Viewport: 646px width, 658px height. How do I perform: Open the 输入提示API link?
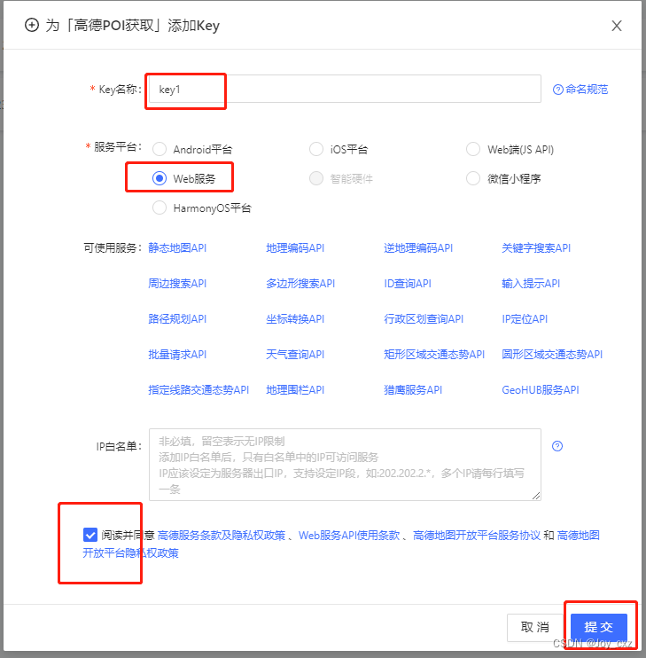[531, 284]
